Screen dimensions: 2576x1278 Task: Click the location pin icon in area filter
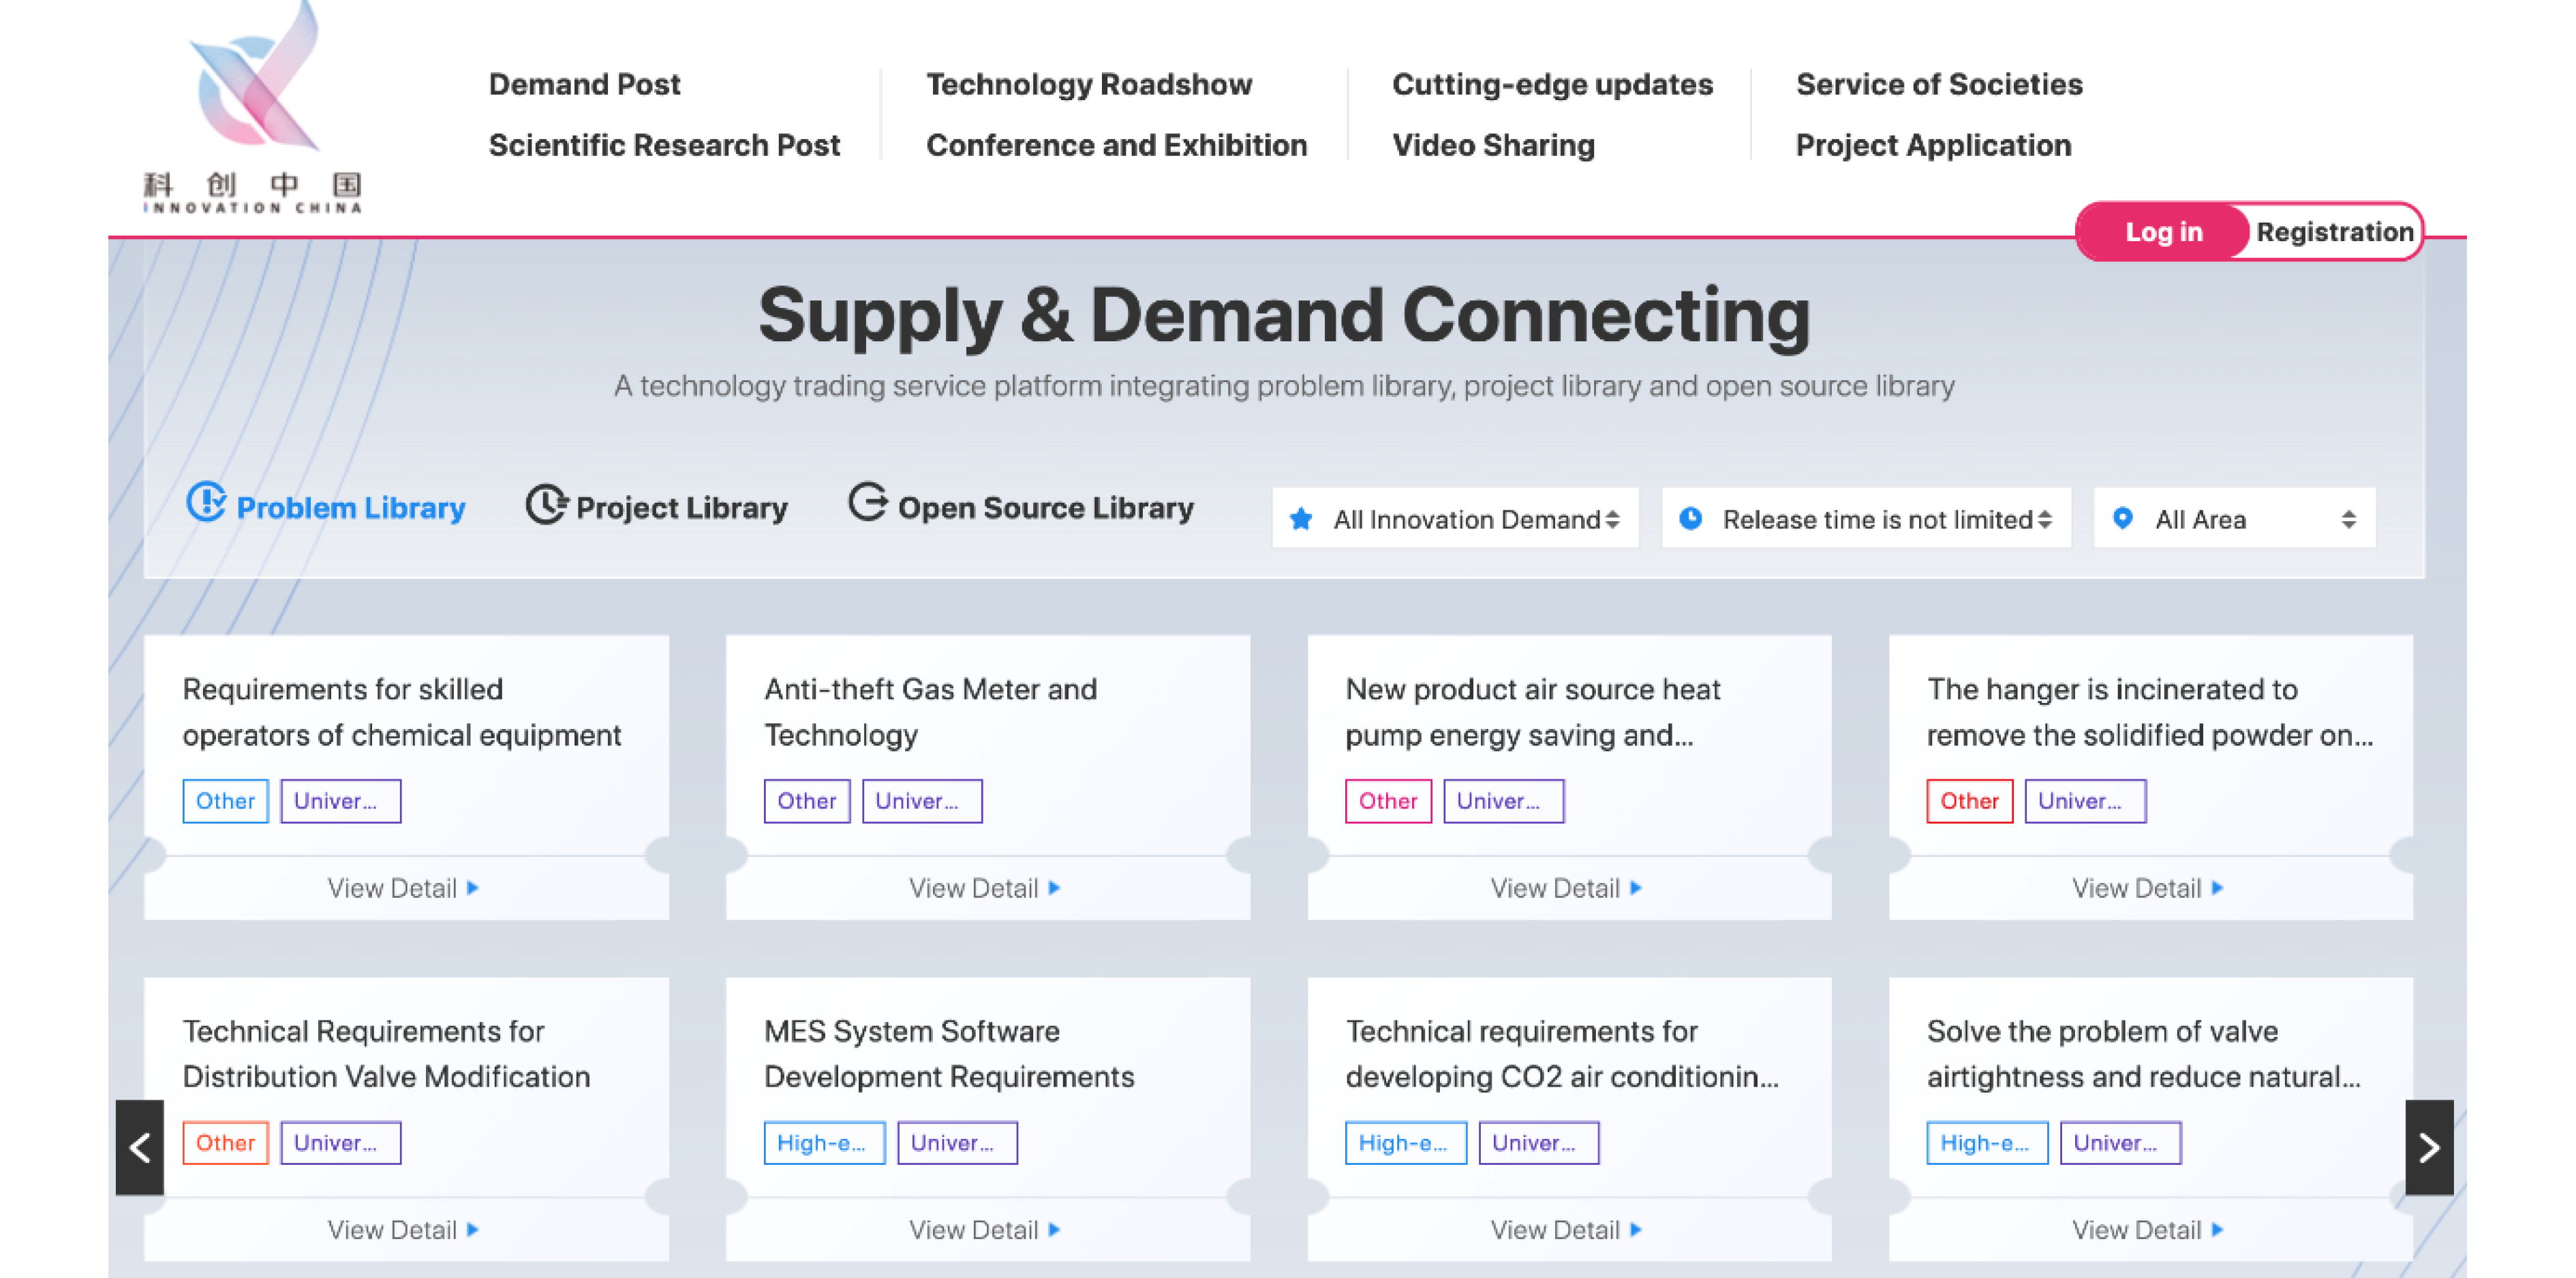pos(2122,519)
